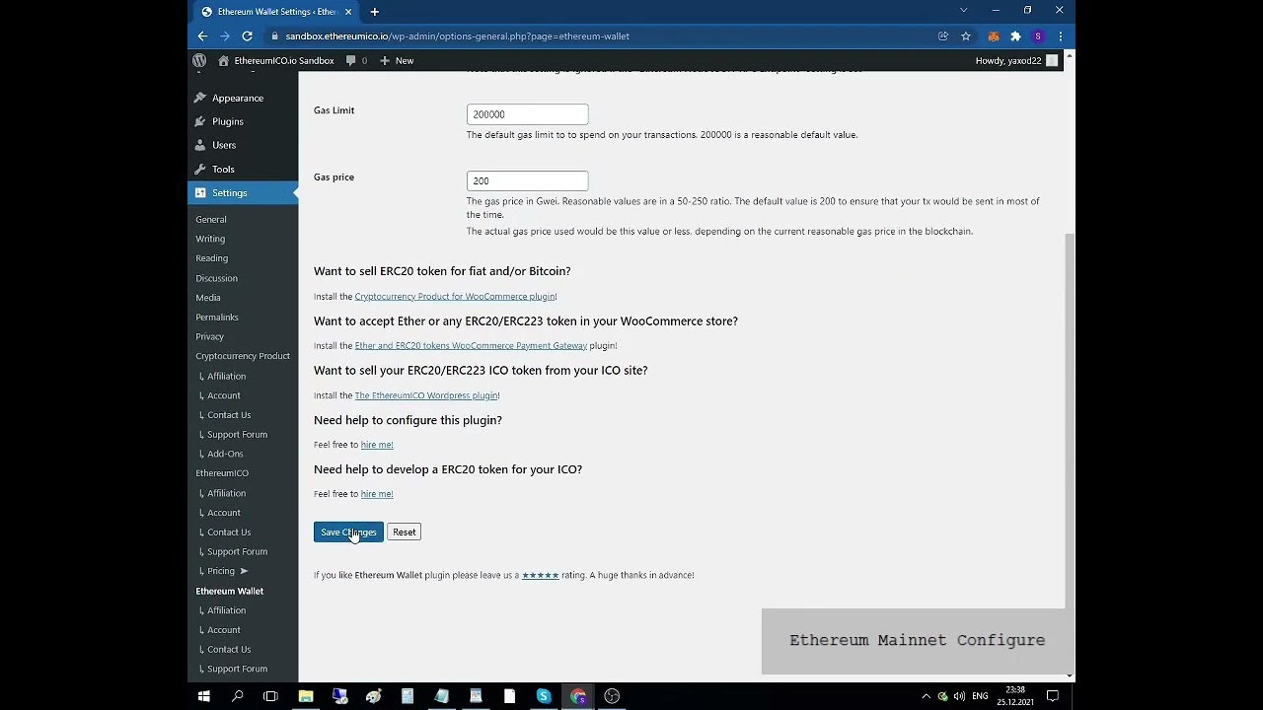Go to Privacy settings submenu
Image resolution: width=1263 pixels, height=710 pixels.
(209, 336)
